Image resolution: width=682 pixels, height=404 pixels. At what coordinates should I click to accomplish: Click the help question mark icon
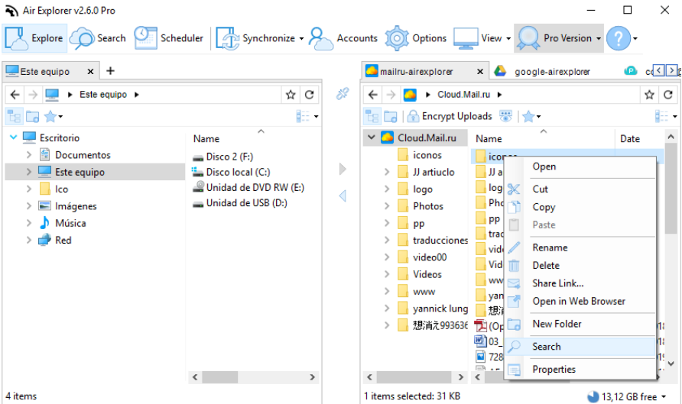click(x=618, y=38)
